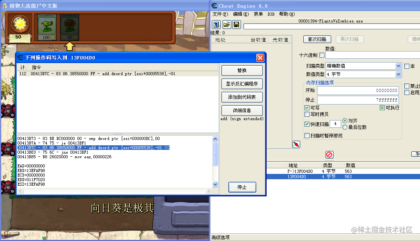Image resolution: width=420 pixels, height=241 pixels.
Task: Click the 当前值 current value column header
Action: click(258, 40)
